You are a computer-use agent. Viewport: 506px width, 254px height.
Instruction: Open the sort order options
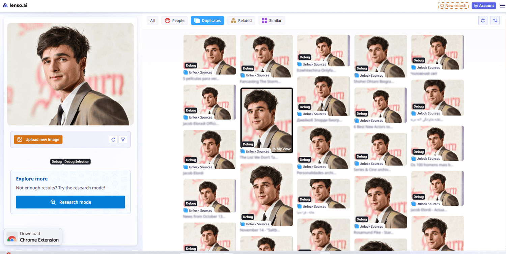click(495, 20)
